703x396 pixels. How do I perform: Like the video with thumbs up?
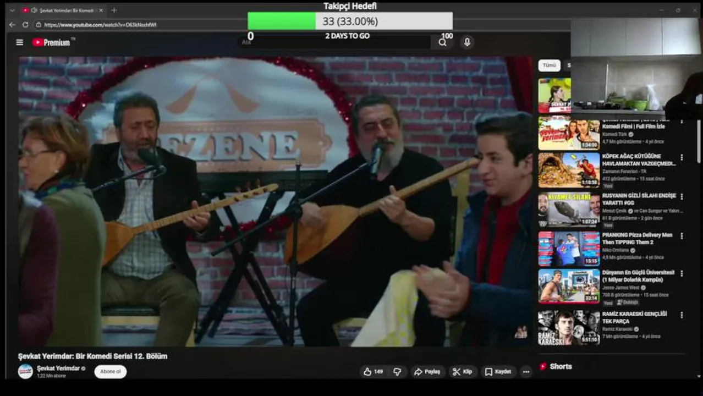(373, 372)
